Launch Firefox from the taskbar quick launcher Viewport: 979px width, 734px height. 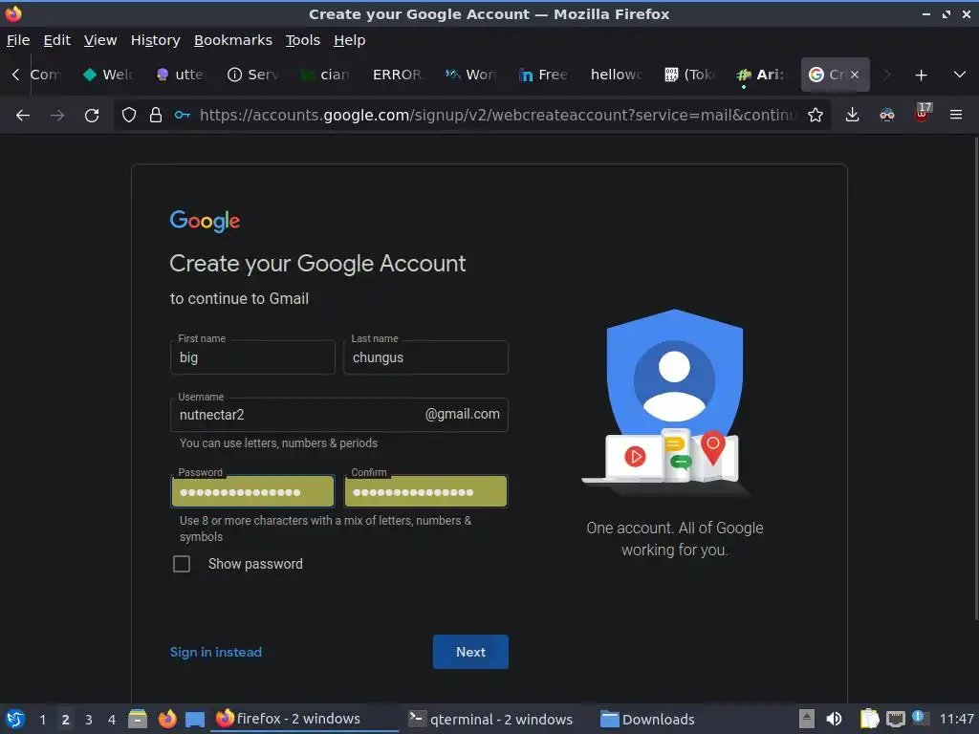pos(166,719)
